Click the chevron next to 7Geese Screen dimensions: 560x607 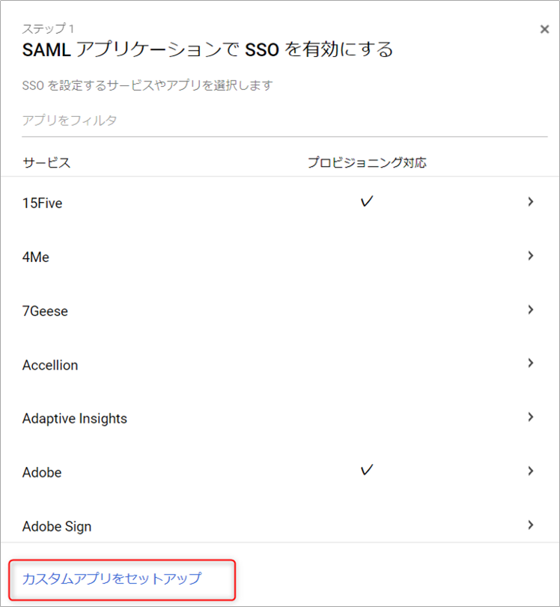(x=530, y=310)
